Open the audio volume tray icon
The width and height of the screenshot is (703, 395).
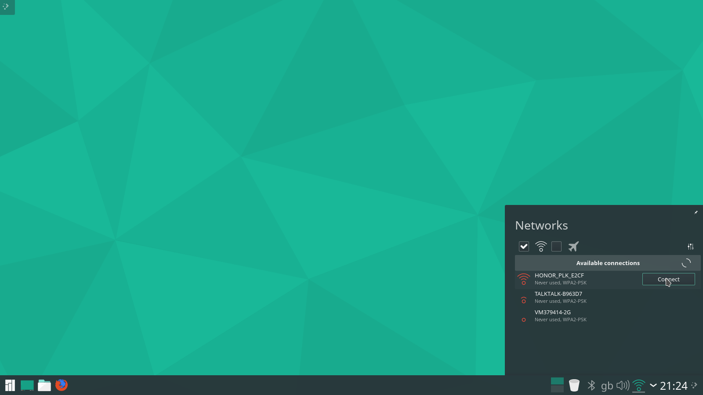(x=623, y=385)
